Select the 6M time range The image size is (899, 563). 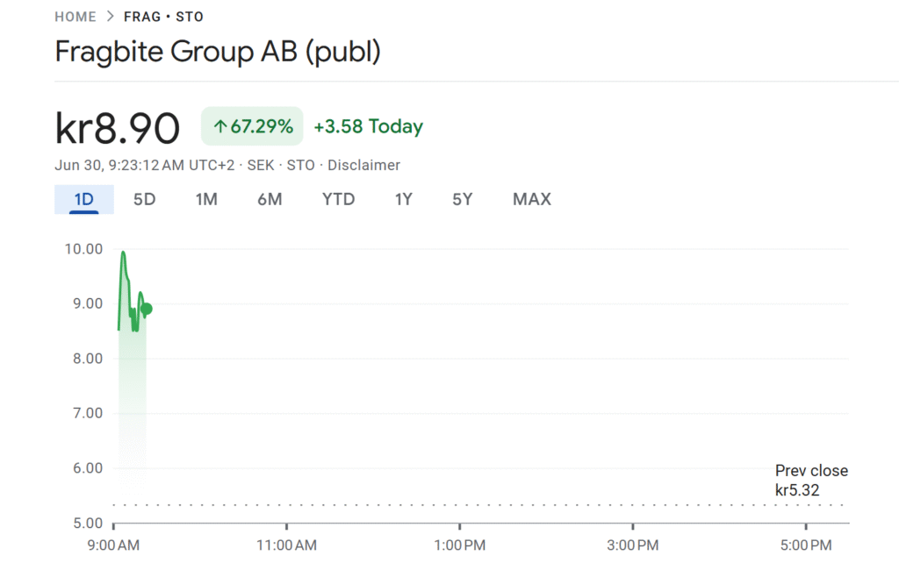(x=270, y=199)
